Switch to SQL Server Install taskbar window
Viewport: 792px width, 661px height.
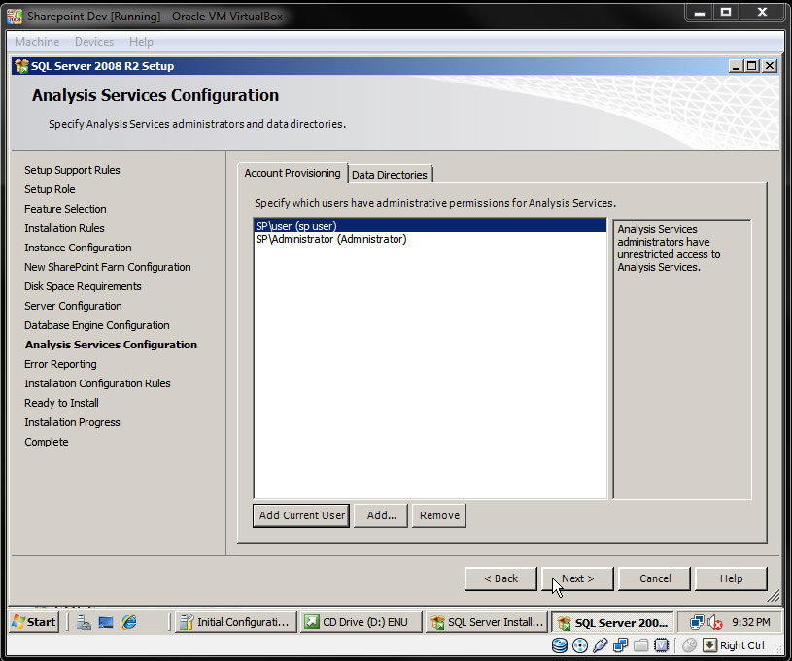pyautogui.click(x=487, y=622)
